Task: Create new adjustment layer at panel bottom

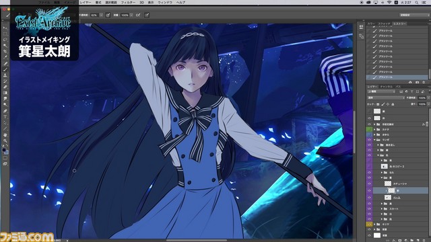Action: pos(406,241)
